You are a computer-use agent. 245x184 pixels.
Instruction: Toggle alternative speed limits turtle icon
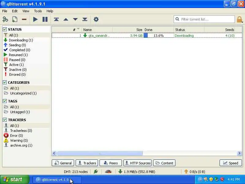pyautogui.click(x=108, y=172)
